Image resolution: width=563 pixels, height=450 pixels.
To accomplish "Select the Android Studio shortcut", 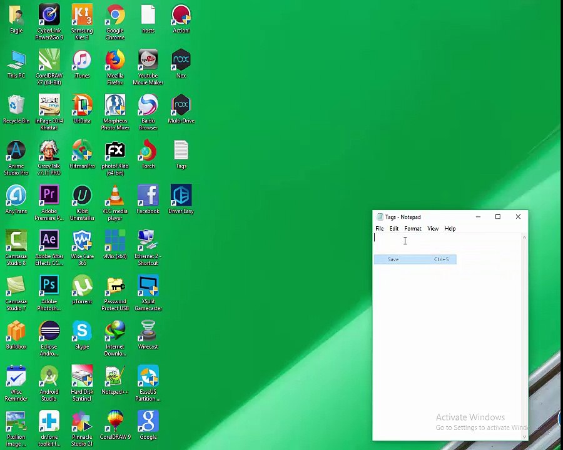I will [49, 377].
